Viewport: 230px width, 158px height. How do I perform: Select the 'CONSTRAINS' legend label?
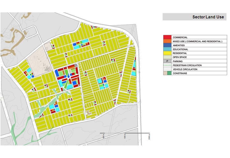tap(180, 73)
